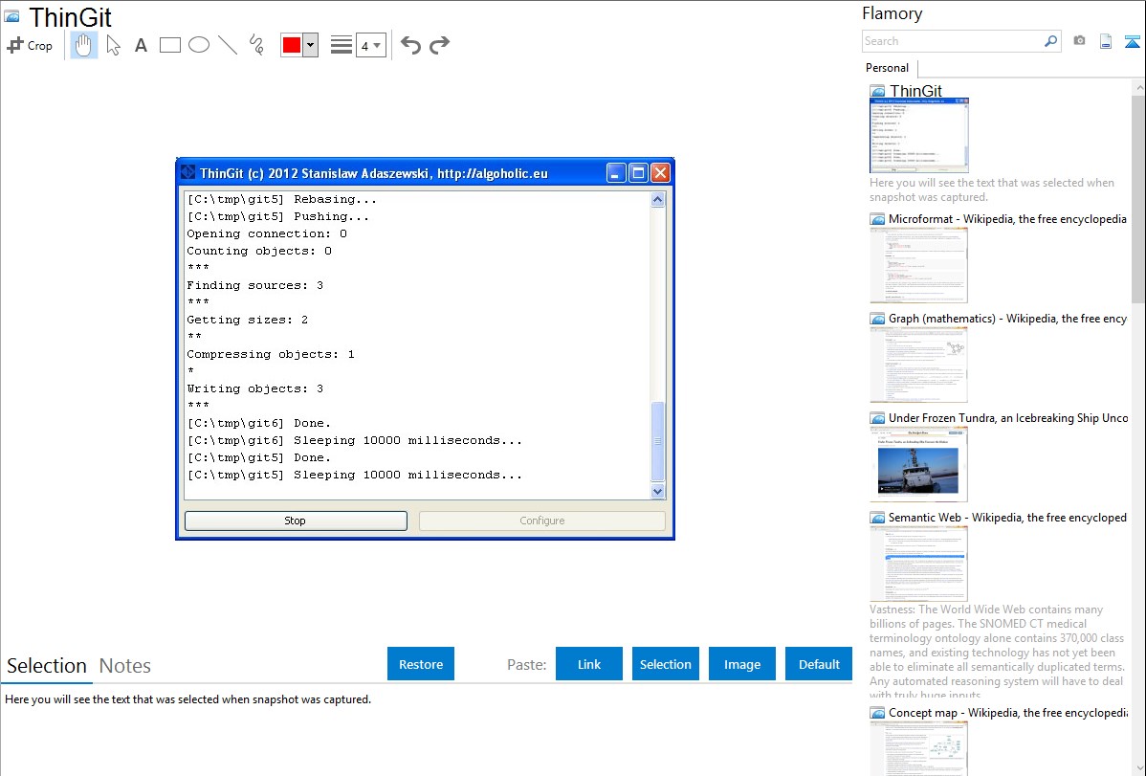Screen dimensions: 1146x776
Task: Click the Link paste button
Action: click(589, 664)
